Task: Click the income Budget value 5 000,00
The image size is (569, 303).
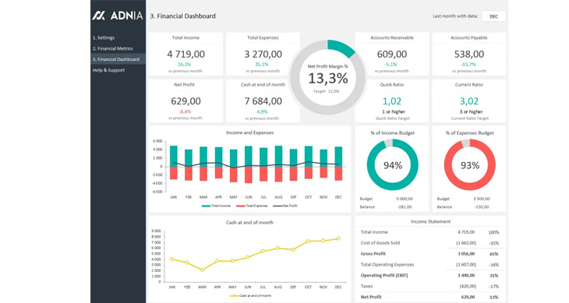Action: [x=405, y=199]
